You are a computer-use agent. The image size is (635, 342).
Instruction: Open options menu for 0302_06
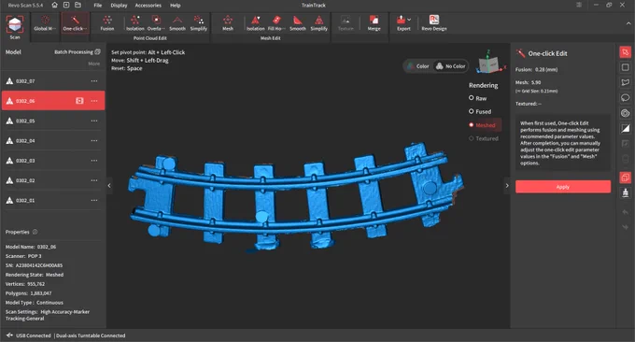(94, 101)
